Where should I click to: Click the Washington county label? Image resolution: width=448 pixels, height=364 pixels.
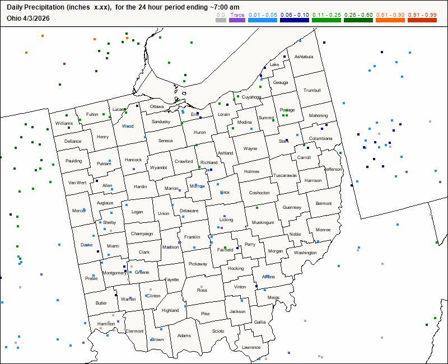click(305, 253)
